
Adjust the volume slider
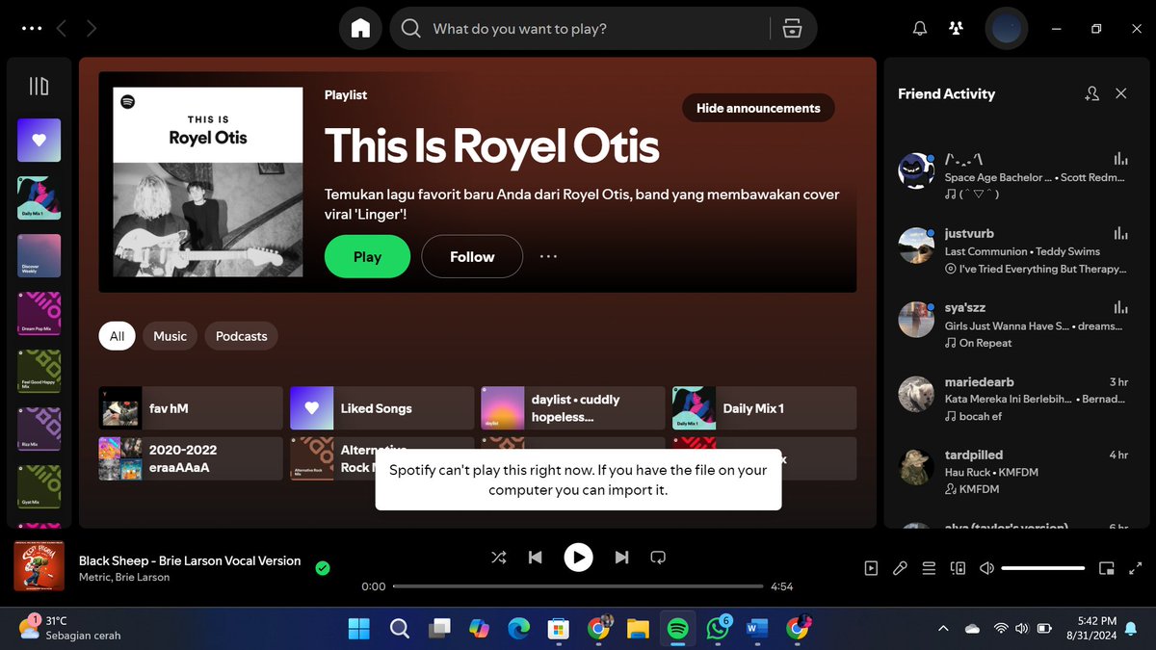point(1043,568)
